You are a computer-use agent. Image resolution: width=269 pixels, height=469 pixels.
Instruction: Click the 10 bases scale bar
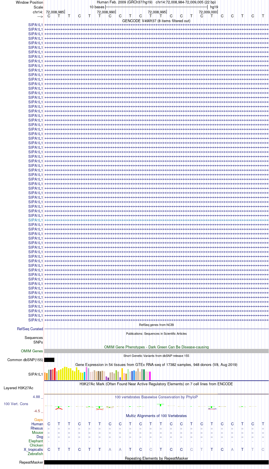(x=156, y=7)
